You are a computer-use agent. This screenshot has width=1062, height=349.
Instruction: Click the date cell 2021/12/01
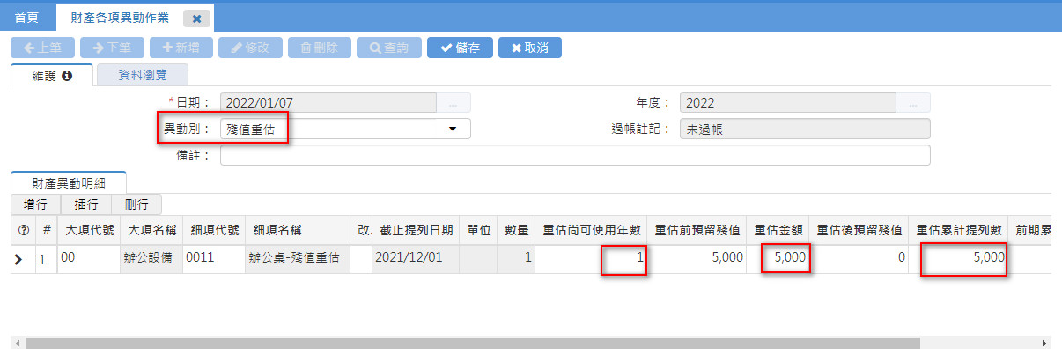[x=416, y=259]
